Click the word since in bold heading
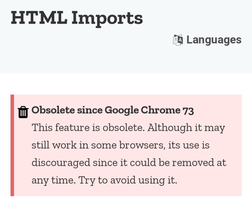Screen dimensions: 252x198 click(x=90, y=110)
